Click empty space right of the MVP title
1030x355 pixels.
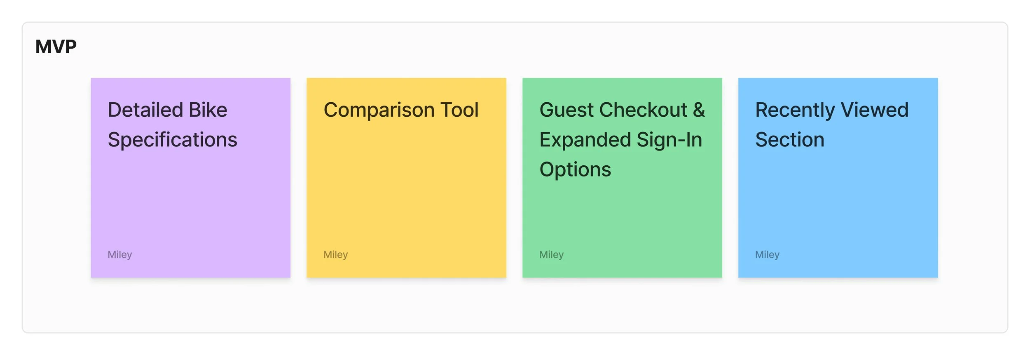pyautogui.click(x=494, y=47)
